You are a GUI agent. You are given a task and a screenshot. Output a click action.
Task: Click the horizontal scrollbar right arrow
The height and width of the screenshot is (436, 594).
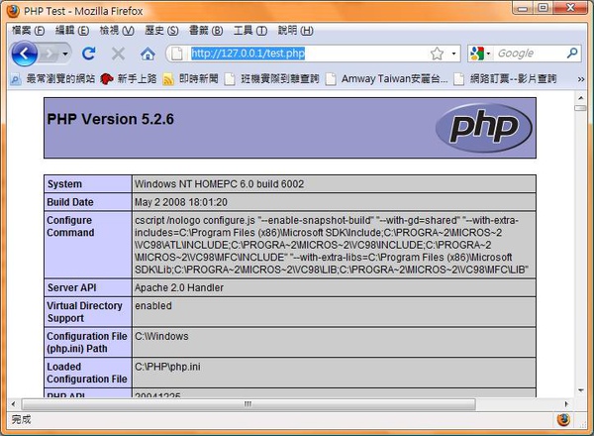click(x=566, y=404)
